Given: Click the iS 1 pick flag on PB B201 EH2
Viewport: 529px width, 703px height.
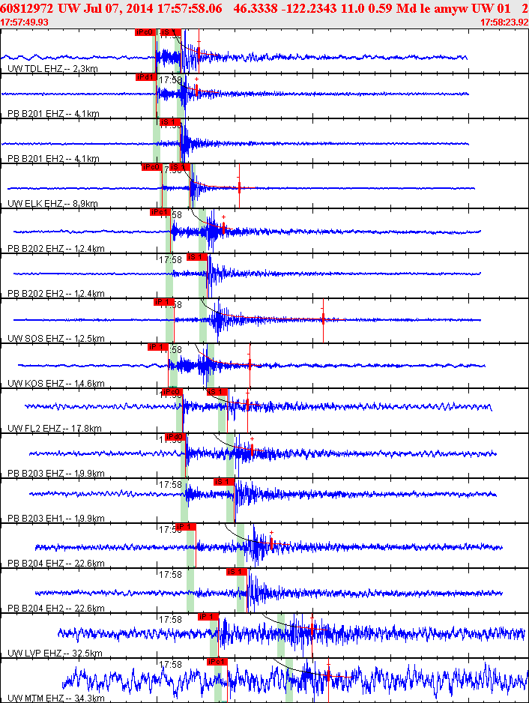Looking at the screenshot, I should point(170,122).
